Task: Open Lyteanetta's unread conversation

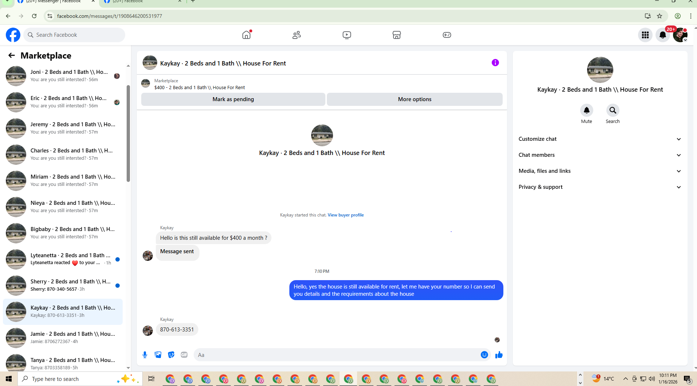Action: [x=63, y=259]
